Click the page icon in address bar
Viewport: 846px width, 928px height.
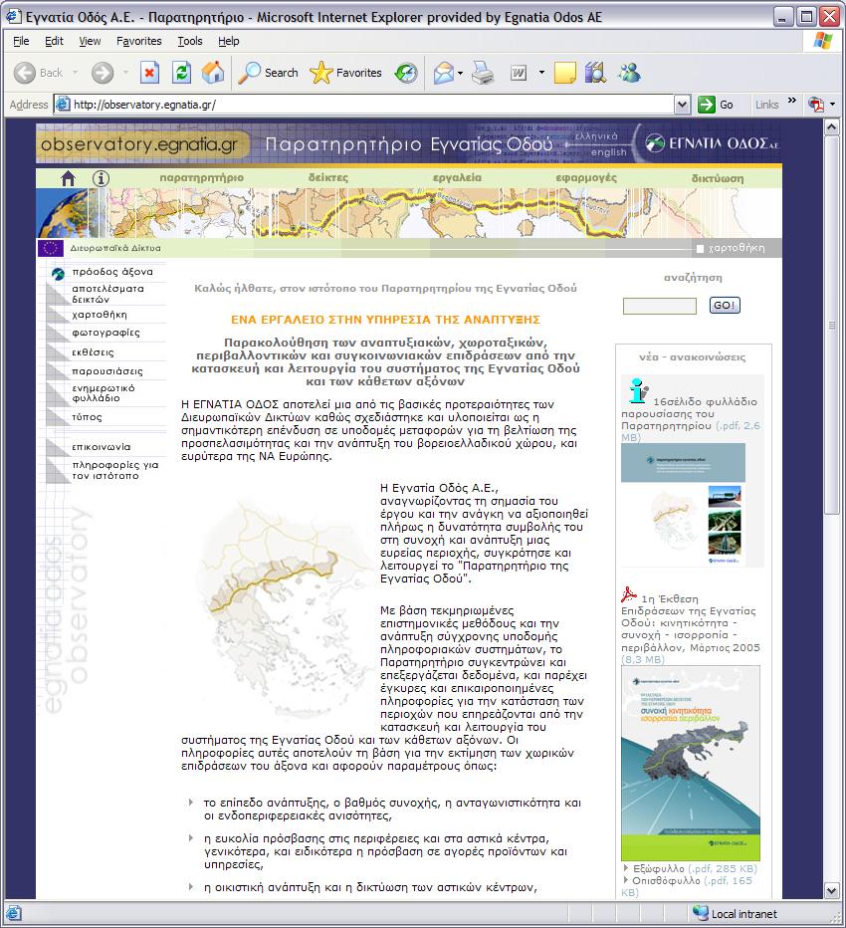pos(62,105)
